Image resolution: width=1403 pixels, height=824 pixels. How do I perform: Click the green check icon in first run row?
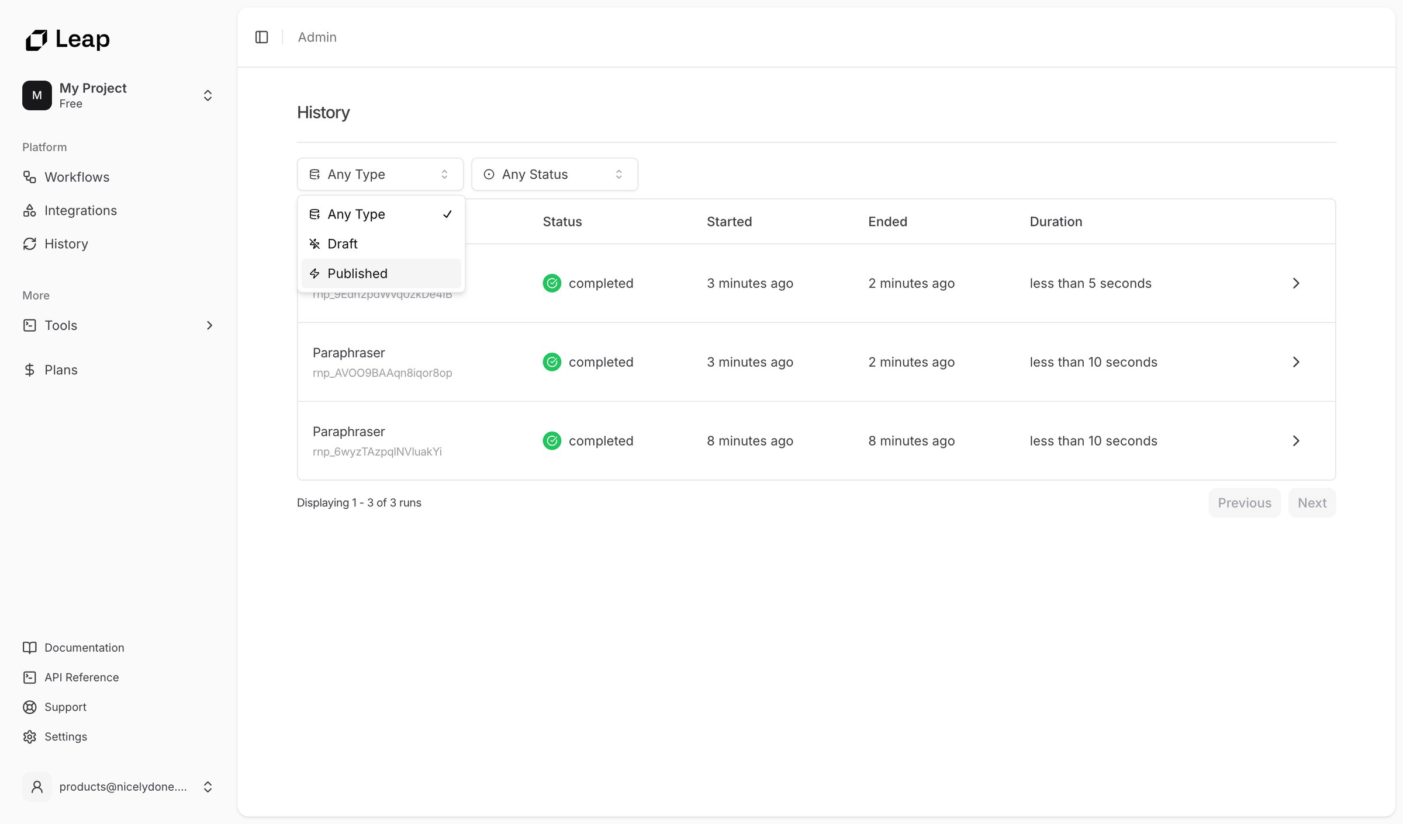pyautogui.click(x=552, y=283)
